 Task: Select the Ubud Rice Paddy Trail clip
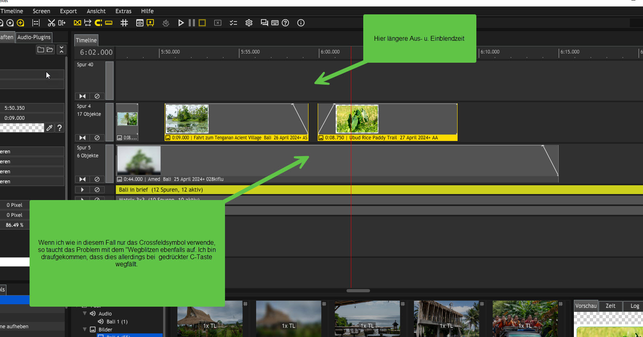tap(387, 122)
